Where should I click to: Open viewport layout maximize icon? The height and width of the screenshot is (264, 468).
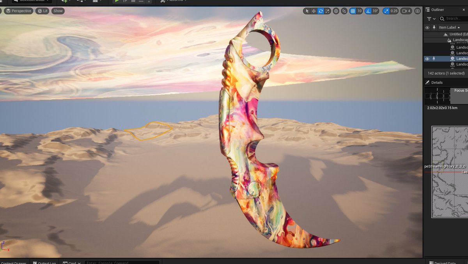click(417, 11)
